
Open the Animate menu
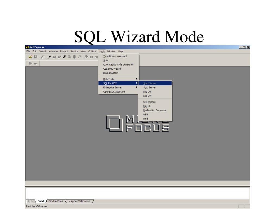click(x=53, y=51)
